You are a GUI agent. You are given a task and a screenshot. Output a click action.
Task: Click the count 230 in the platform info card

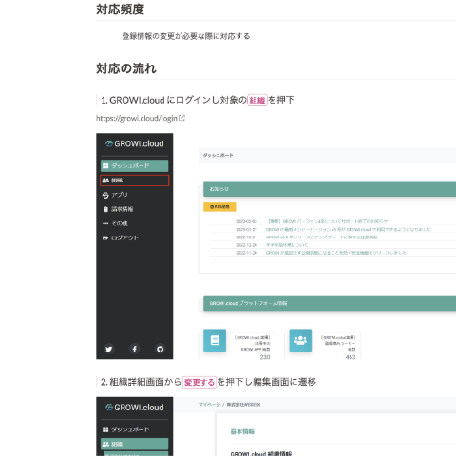tap(265, 357)
